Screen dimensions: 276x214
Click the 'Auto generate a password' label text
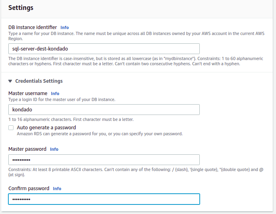pos(46,128)
